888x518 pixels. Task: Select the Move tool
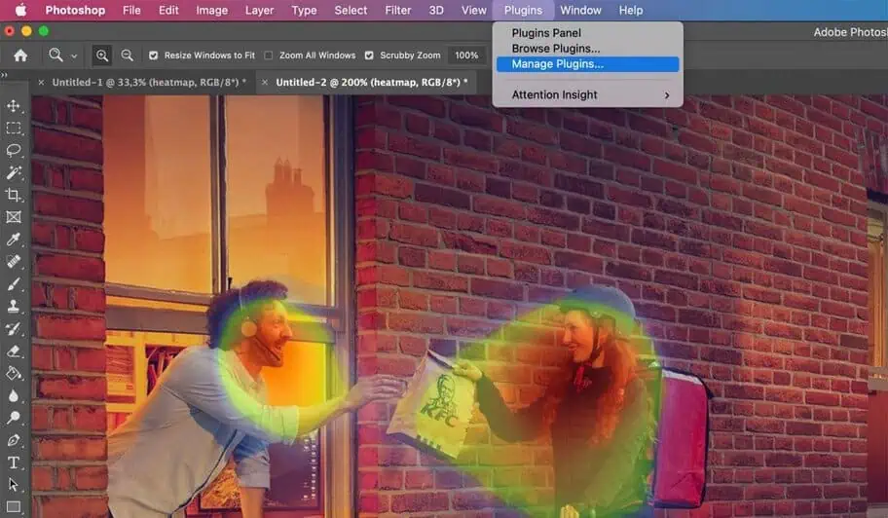tap(14, 106)
